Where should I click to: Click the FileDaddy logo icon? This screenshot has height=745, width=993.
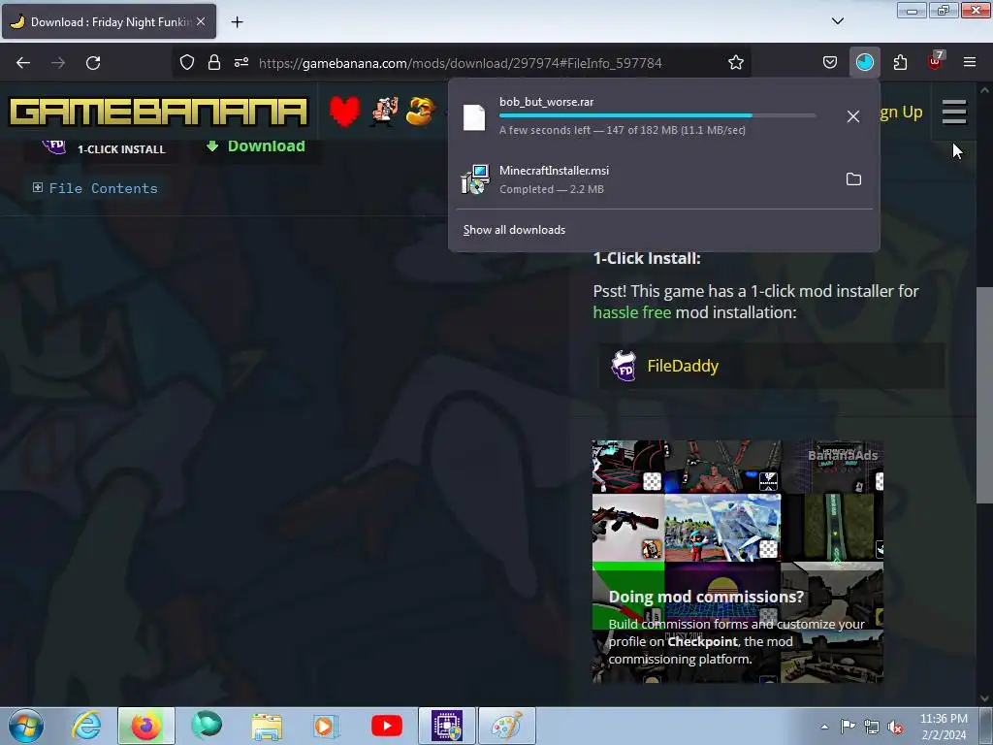click(x=624, y=366)
